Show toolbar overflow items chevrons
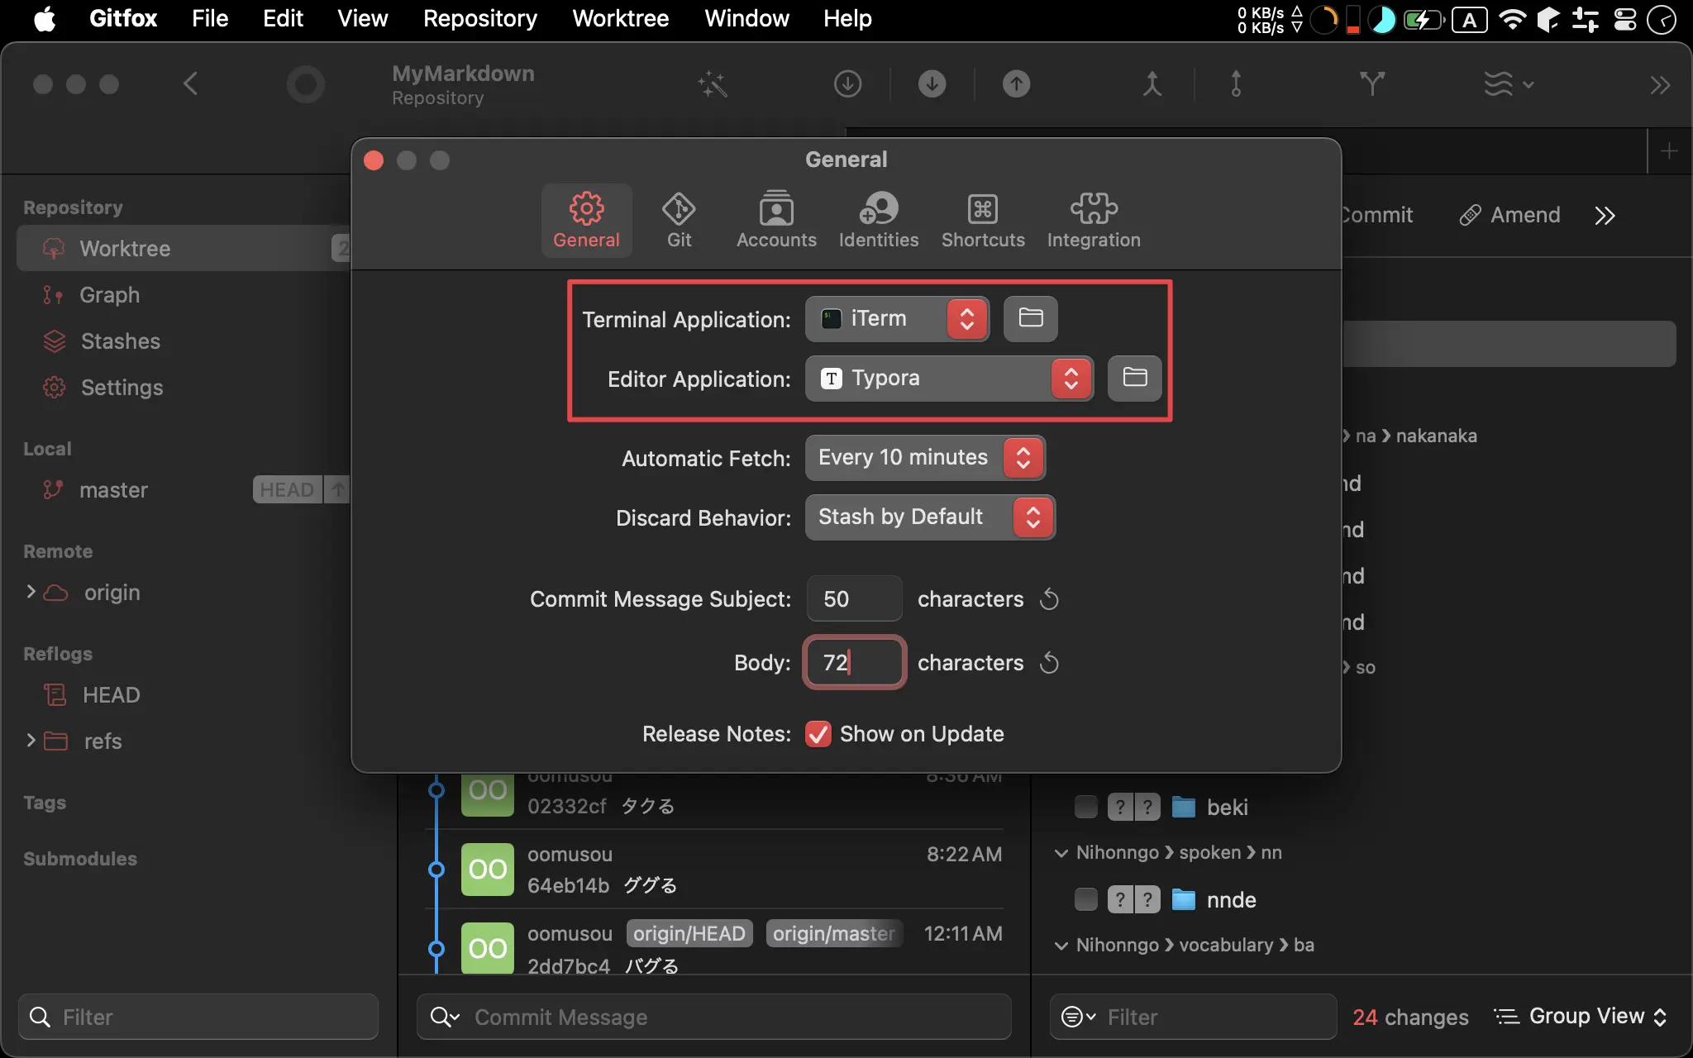 [1659, 85]
